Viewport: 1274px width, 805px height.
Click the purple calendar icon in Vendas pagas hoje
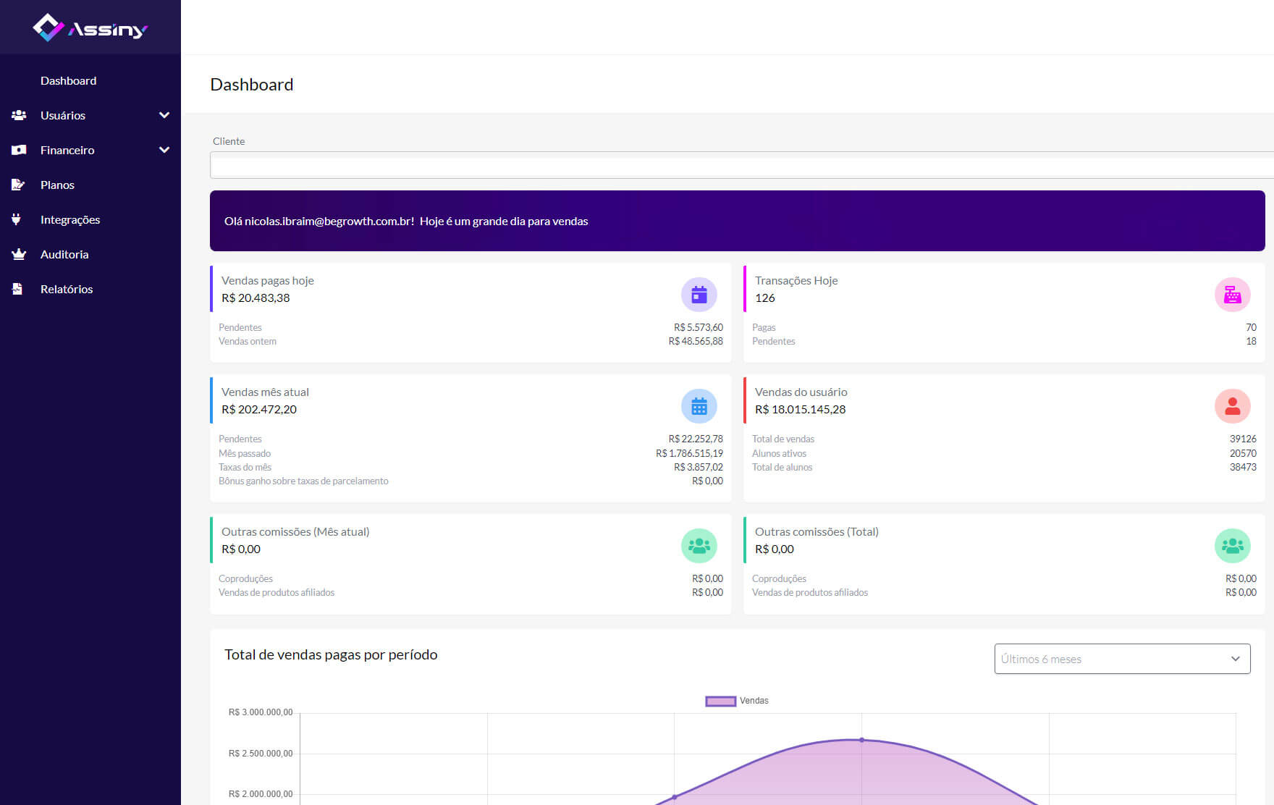tap(699, 295)
